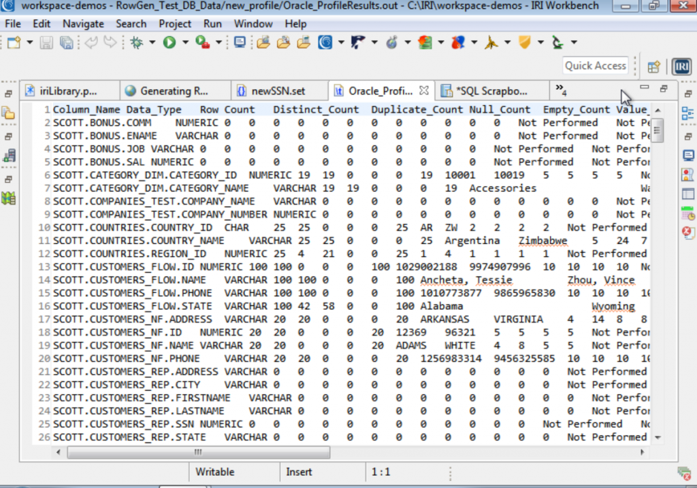
Task: Open the External Tools dropdown arrow
Action: pos(218,42)
